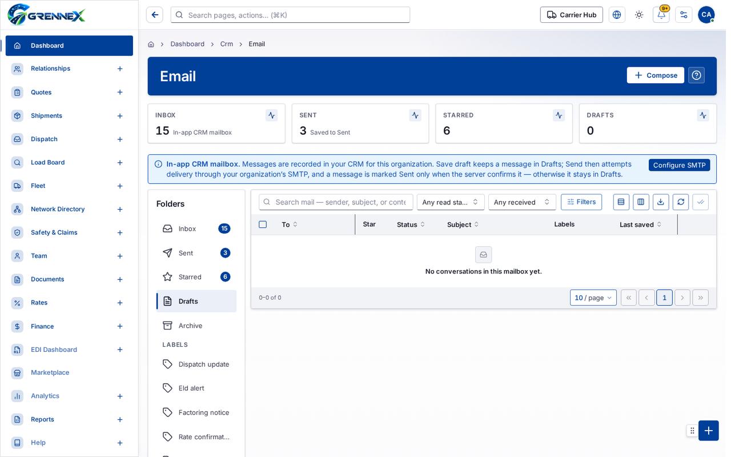731x457 pixels.
Task: Click the help question-mark icon beside Compose
Action: 696,75
